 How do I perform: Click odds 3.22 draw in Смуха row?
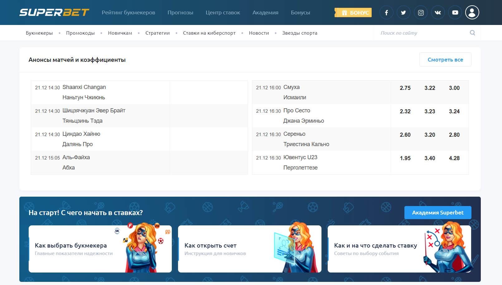[x=430, y=88]
